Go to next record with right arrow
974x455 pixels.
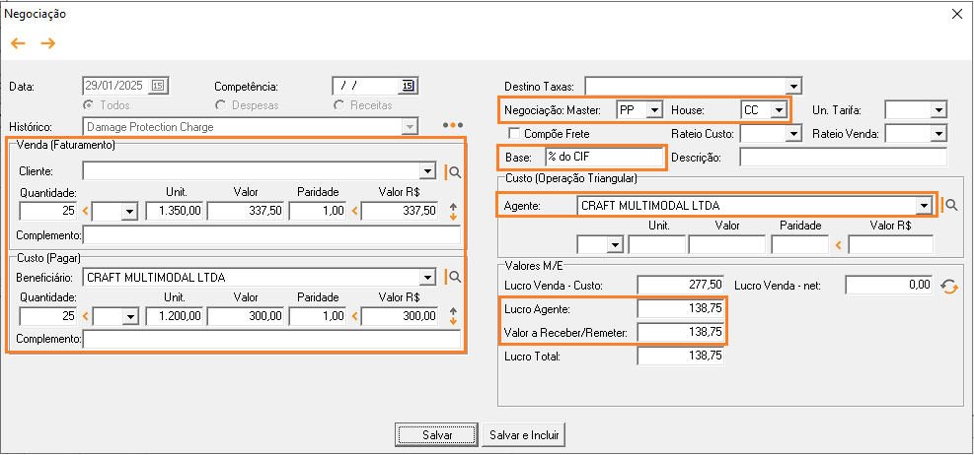tap(47, 43)
